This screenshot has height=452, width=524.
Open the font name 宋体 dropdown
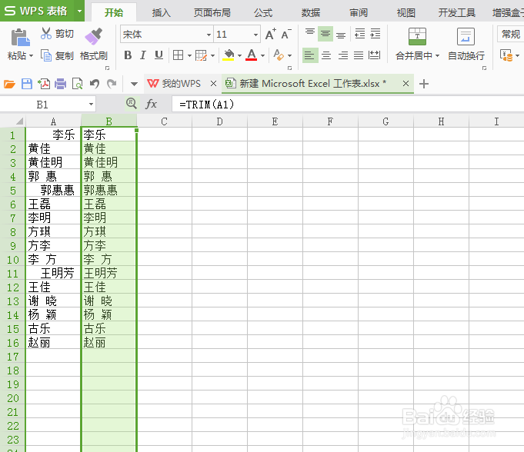pyautogui.click(x=209, y=35)
